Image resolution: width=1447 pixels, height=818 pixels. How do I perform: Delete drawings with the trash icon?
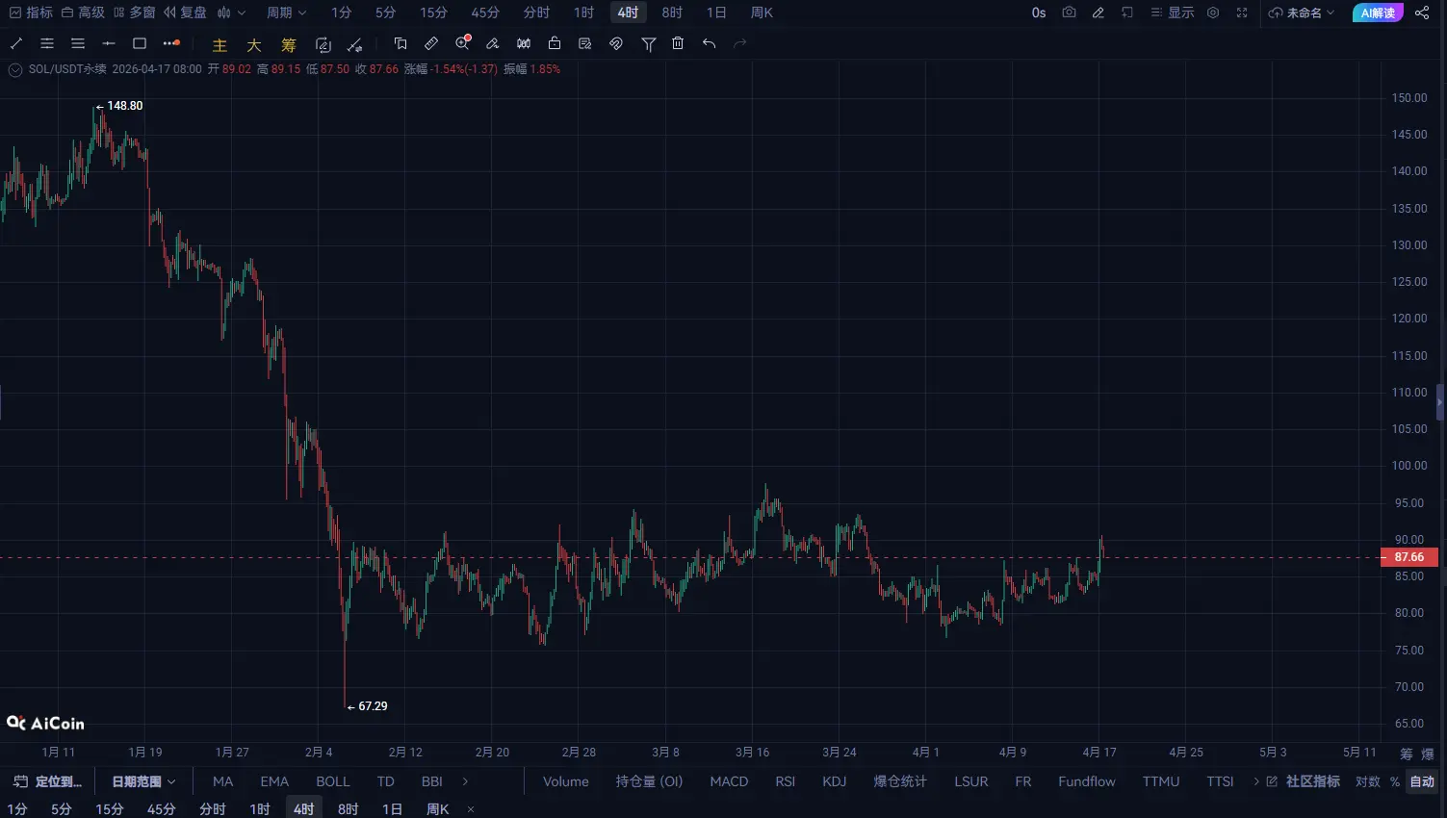678,43
